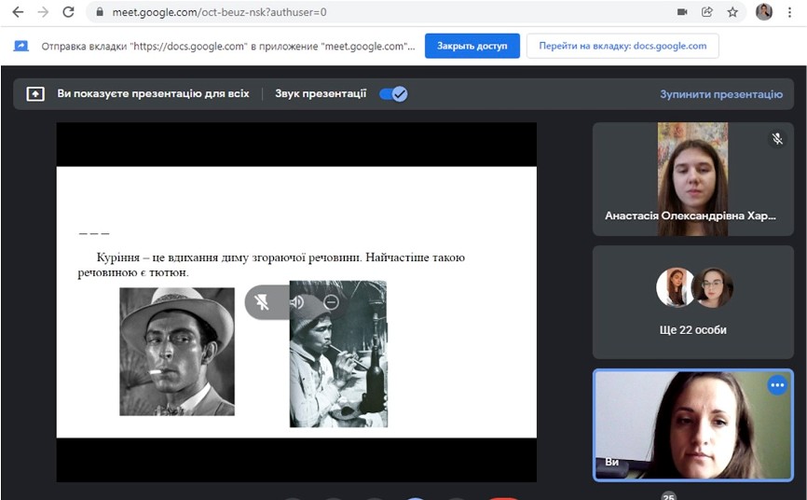Click the camera icon in the address bar
This screenshot has width=807, height=500.
point(682,12)
